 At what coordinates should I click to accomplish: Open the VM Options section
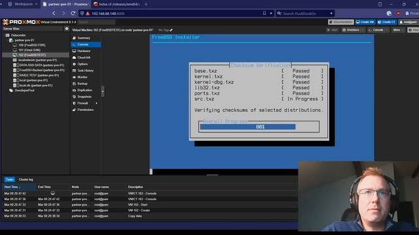click(x=82, y=64)
